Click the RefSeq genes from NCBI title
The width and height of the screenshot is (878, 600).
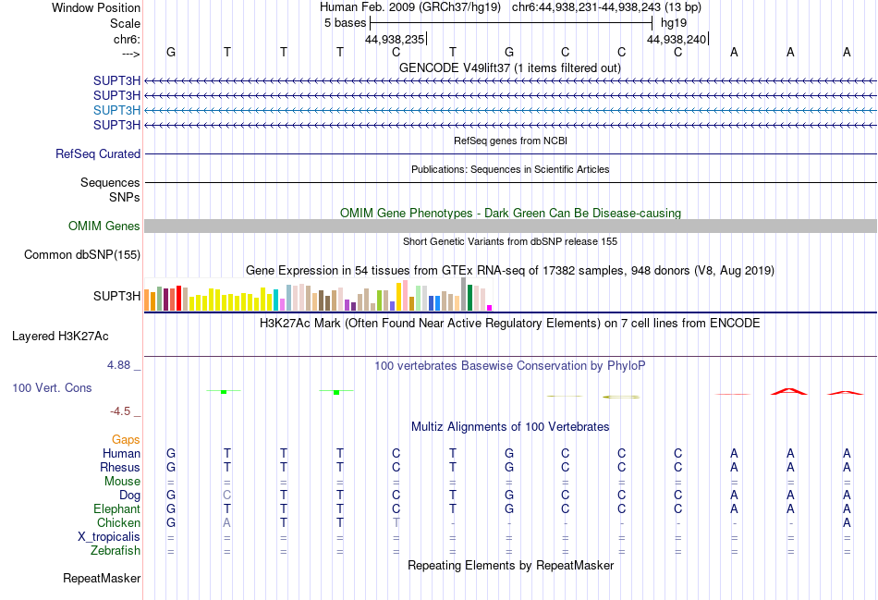pyautogui.click(x=510, y=141)
